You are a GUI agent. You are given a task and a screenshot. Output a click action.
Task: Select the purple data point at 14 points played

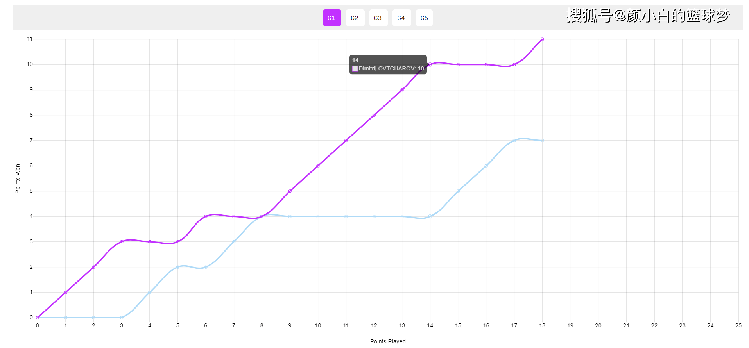[430, 64]
